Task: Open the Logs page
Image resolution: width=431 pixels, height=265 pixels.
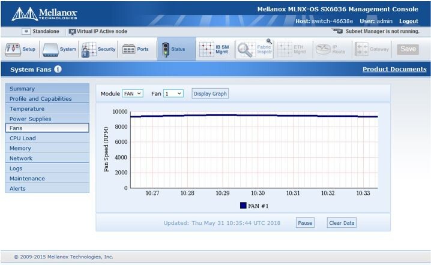Action: point(47,168)
